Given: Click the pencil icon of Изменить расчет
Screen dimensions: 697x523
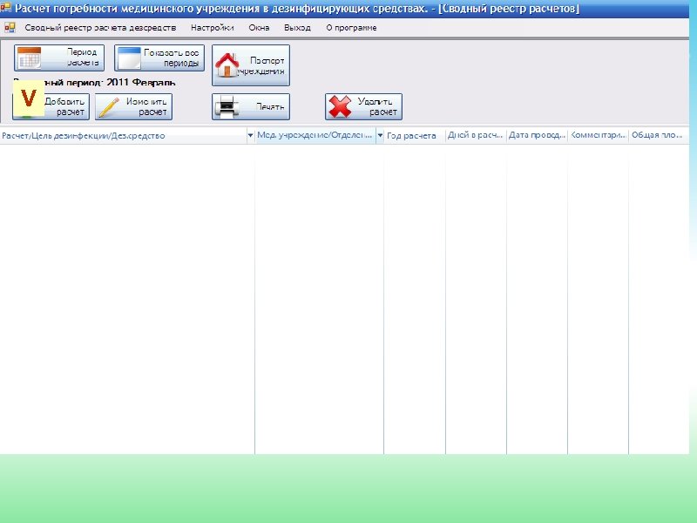Looking at the screenshot, I should click(x=109, y=107).
